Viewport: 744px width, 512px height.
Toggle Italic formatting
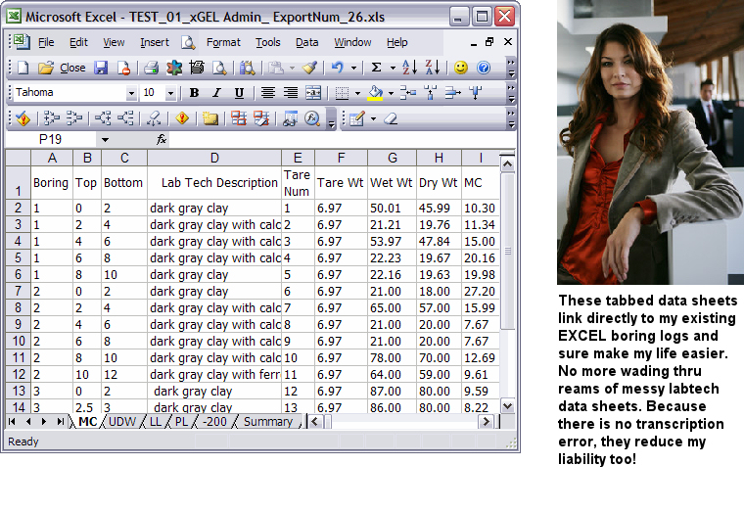coord(216,93)
